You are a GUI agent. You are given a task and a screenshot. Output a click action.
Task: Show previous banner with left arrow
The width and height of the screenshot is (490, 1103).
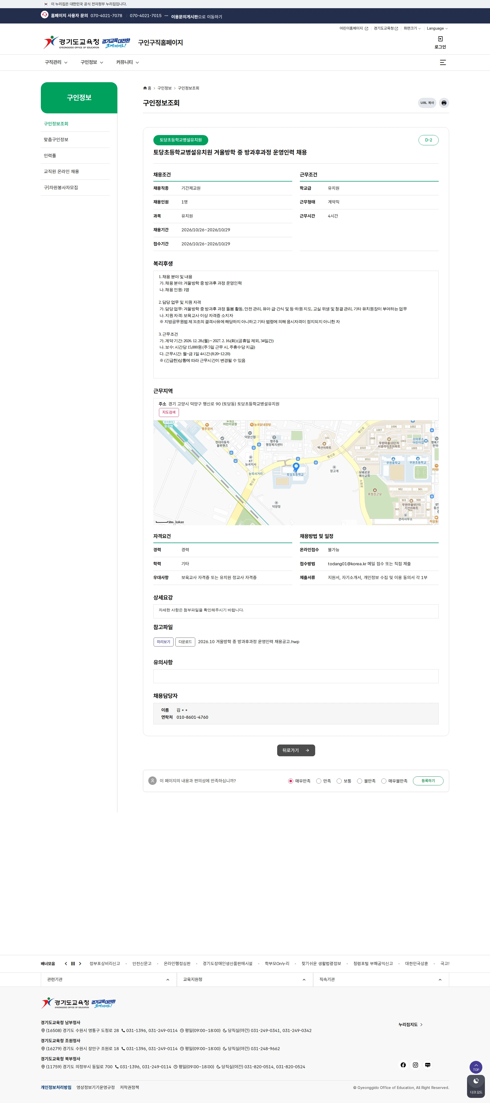(66, 964)
